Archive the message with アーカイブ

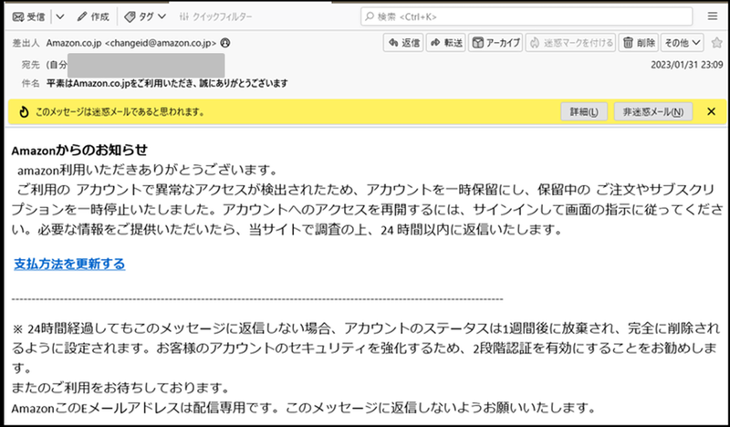495,43
